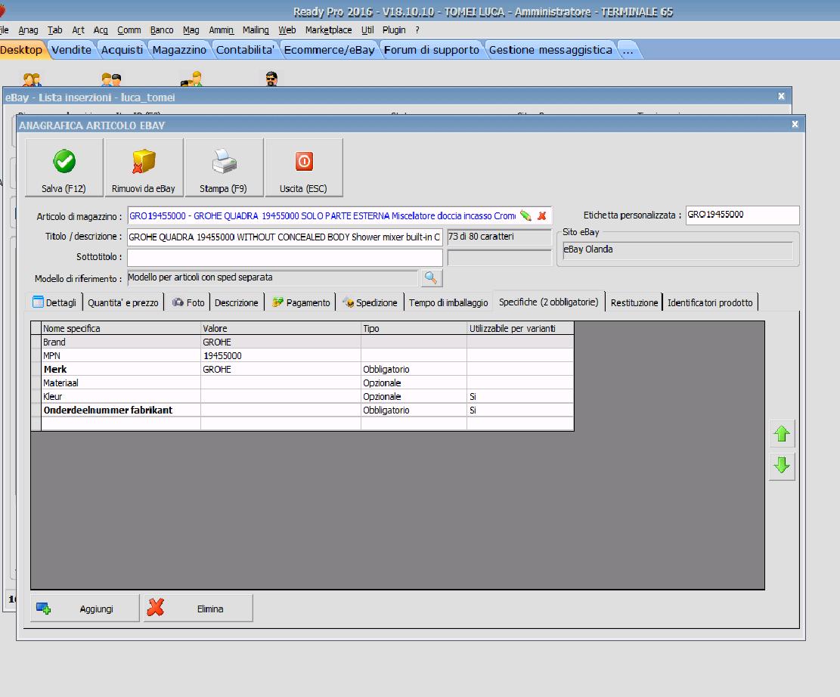Open the Ecommerce/eBay main tab
The width and height of the screenshot is (840, 697).
(329, 50)
